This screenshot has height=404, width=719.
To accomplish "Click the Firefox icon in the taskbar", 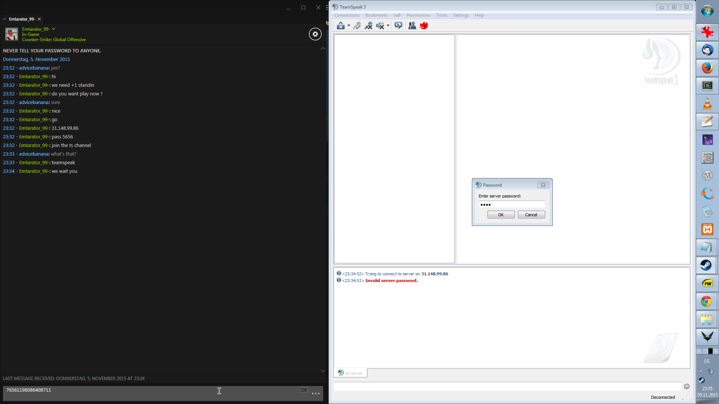I will click(x=707, y=68).
